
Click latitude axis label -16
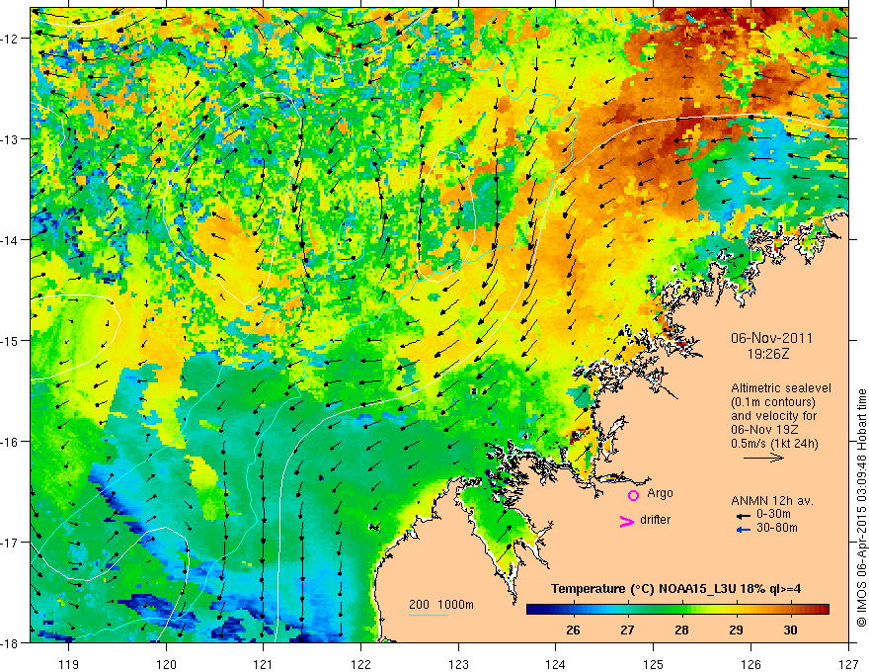(11, 442)
